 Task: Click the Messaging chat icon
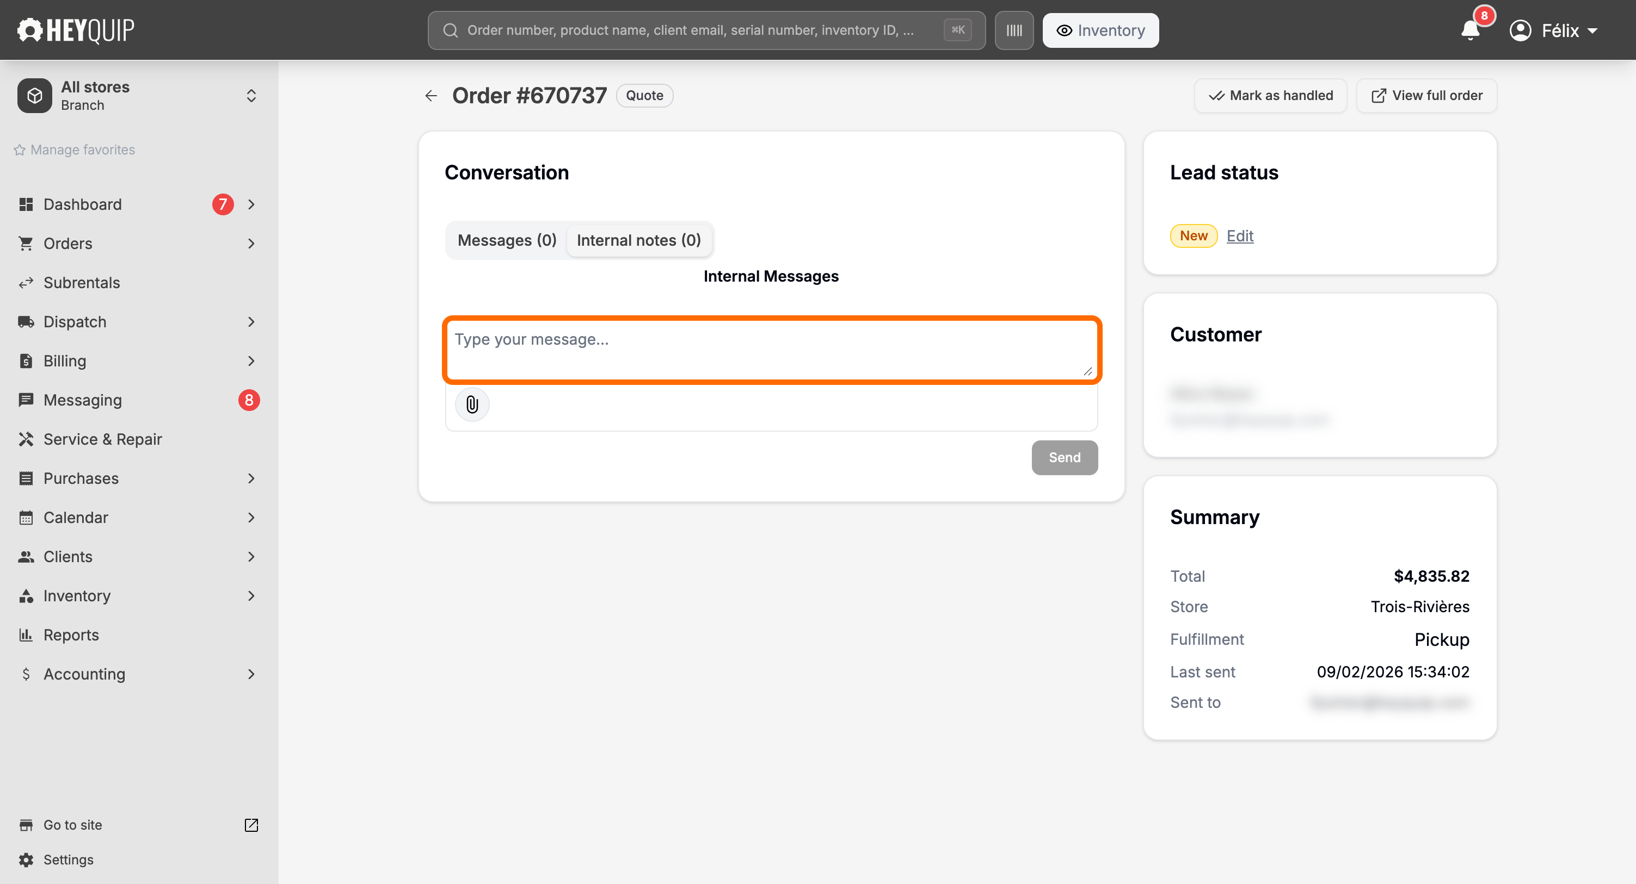click(x=26, y=400)
